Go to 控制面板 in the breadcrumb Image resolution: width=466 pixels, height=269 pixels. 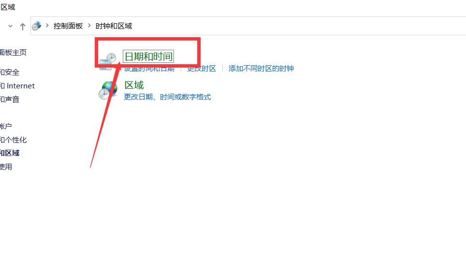coord(68,26)
